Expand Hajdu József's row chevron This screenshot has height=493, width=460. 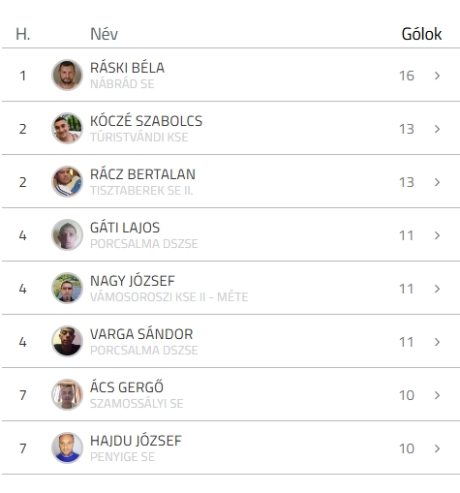coord(437,448)
